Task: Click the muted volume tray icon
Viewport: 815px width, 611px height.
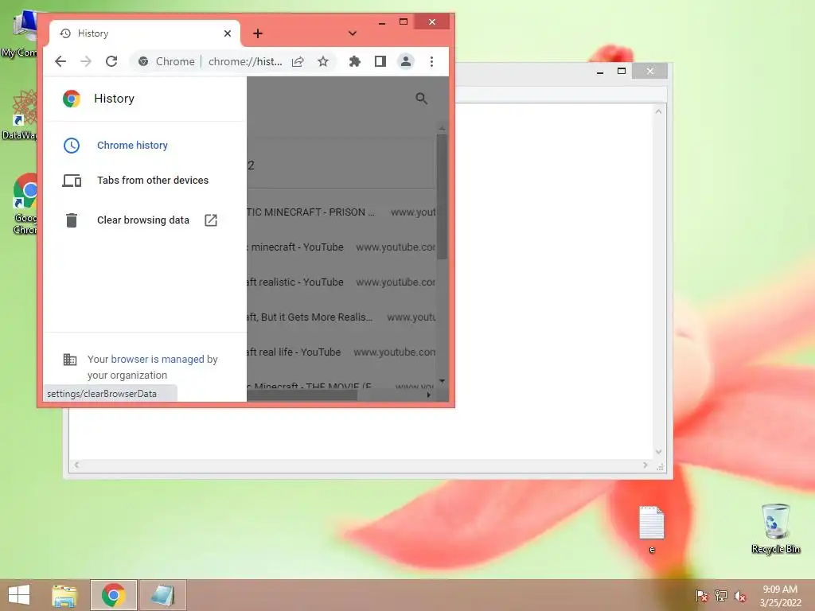Action: pyautogui.click(x=740, y=595)
